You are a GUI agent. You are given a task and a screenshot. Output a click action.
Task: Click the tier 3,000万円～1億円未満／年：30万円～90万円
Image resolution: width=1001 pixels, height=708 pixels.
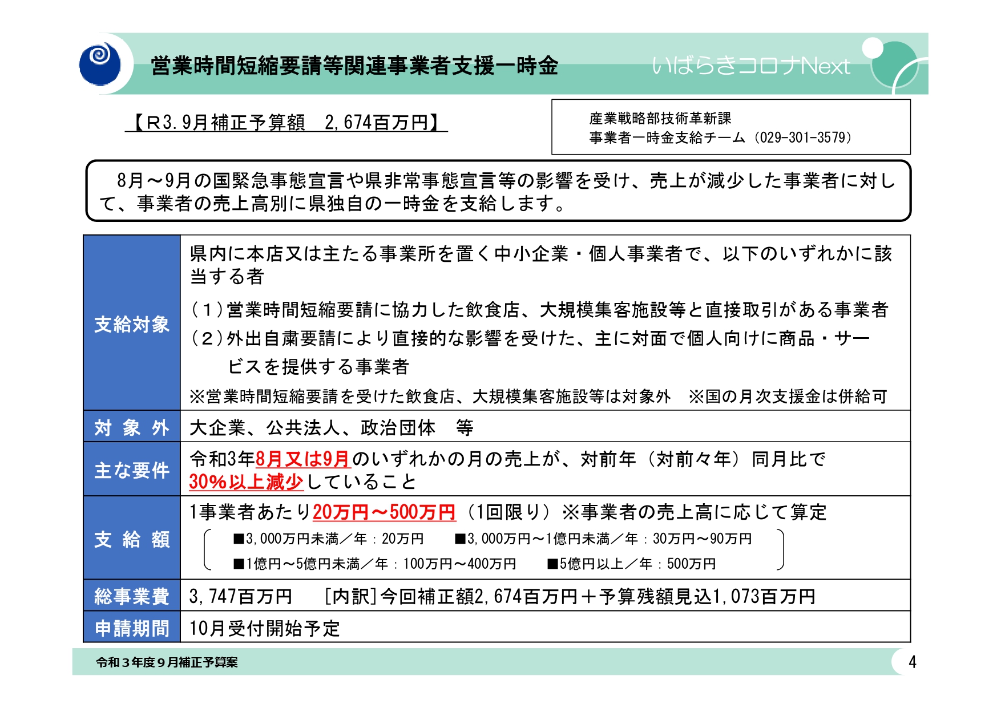pyautogui.click(x=603, y=539)
